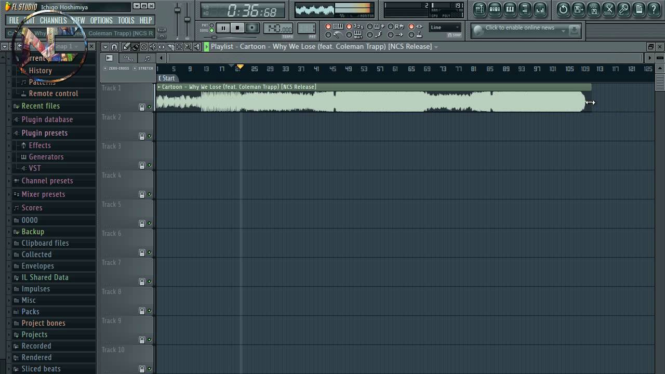Activate the Playback speaker tool in playlist

197,47
